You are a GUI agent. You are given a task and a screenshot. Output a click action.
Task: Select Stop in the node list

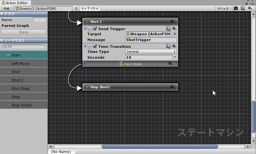(x=24, y=97)
